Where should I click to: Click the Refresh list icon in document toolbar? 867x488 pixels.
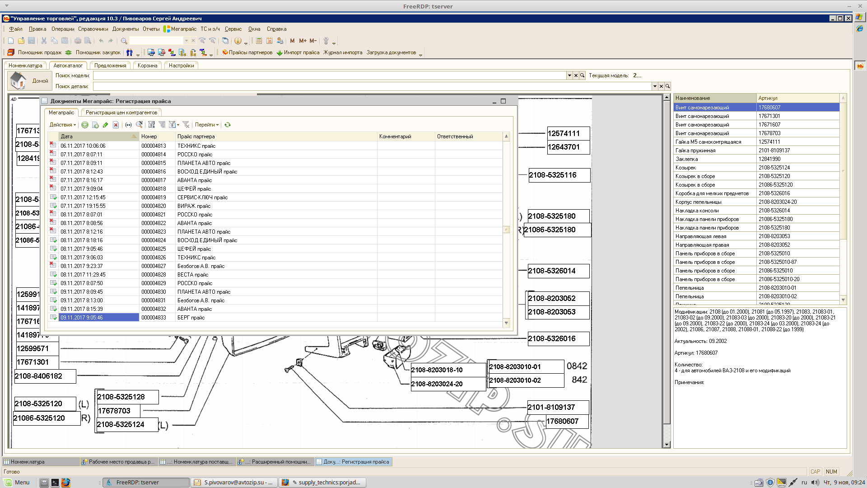click(228, 125)
